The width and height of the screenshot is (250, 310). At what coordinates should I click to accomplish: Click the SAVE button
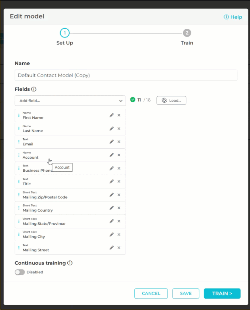point(186,293)
